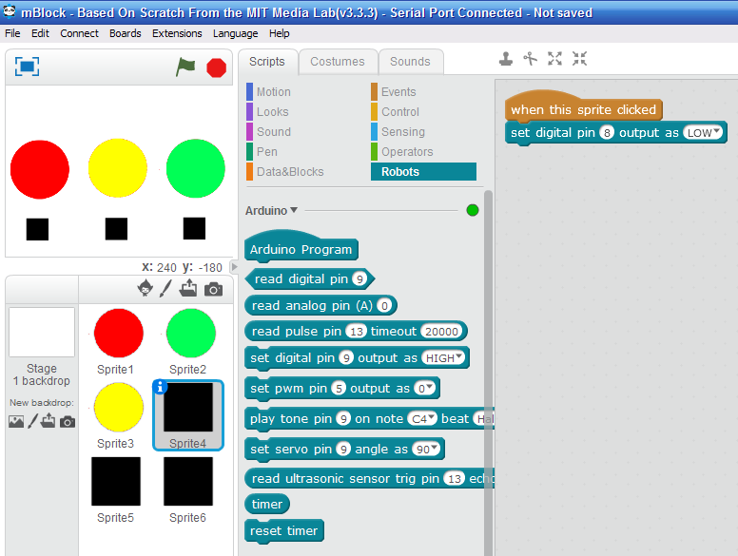
Task: Open the Edit menu
Action: tap(40, 33)
